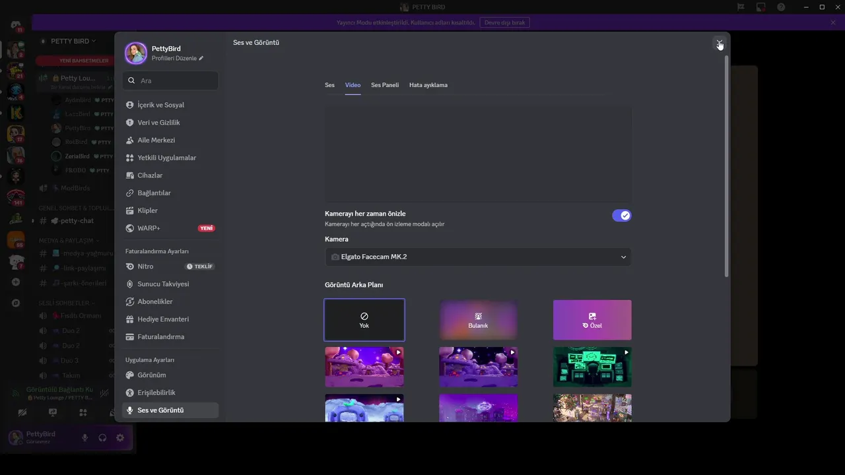This screenshot has width=845, height=475.
Task: Open the WARP+ entry
Action: pyautogui.click(x=170, y=228)
